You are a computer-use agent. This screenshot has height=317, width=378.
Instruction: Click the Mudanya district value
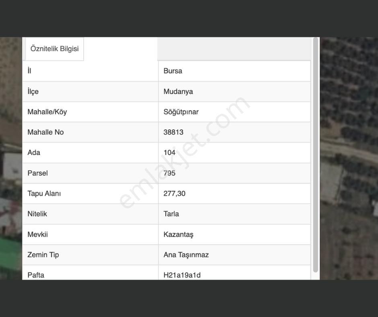tap(178, 91)
